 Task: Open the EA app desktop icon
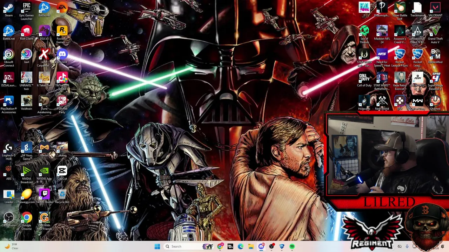pyautogui.click(x=62, y=10)
